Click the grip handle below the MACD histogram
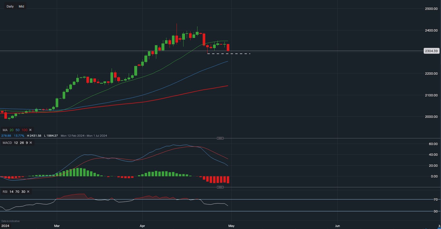The image size is (441, 229). pos(220,187)
